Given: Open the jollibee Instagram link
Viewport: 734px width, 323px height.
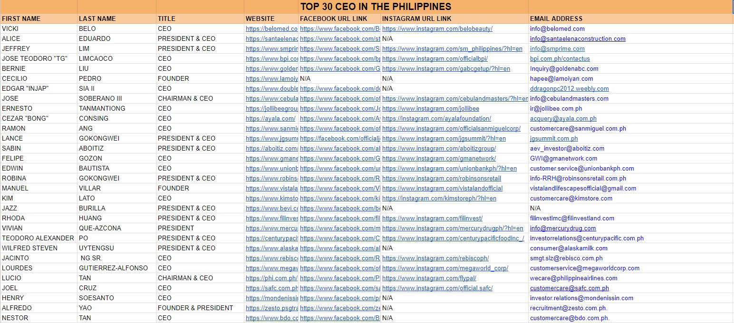Looking at the screenshot, I should click(x=431, y=109).
